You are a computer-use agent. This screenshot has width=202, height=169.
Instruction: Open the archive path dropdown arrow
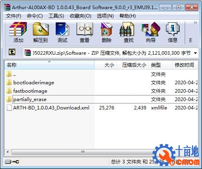tap(195, 53)
